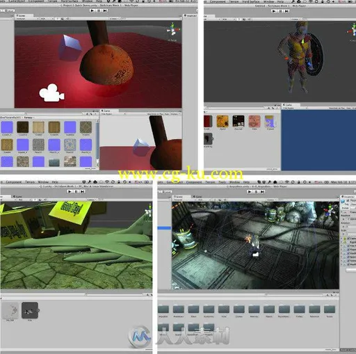Viewport: 356px width, 354px height.
Task: Click the Project panel vertical scrollbar in red sphere window
Action: [97, 141]
